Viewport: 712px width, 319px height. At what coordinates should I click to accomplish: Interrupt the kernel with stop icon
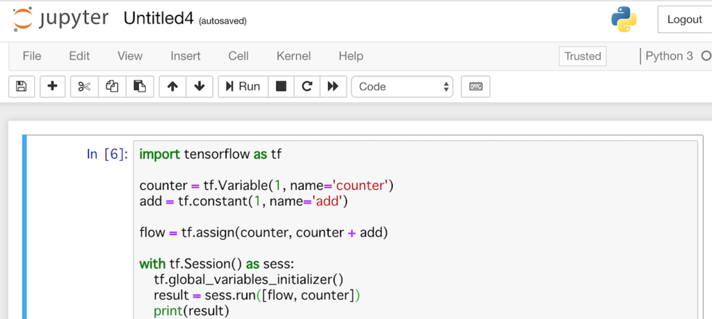(281, 87)
